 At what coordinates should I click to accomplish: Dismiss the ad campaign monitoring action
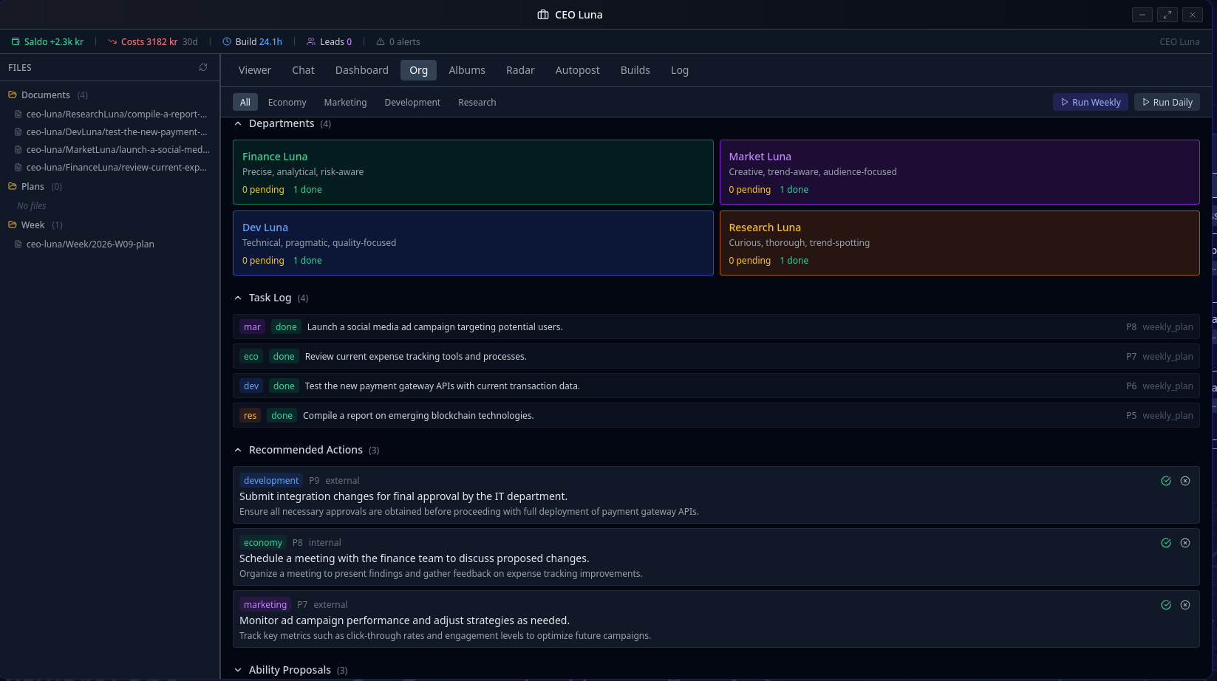[1186, 604]
